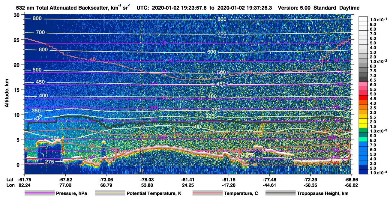
Task: Click the 'Altitude, km' axis label
Action: pyautogui.click(x=6, y=94)
